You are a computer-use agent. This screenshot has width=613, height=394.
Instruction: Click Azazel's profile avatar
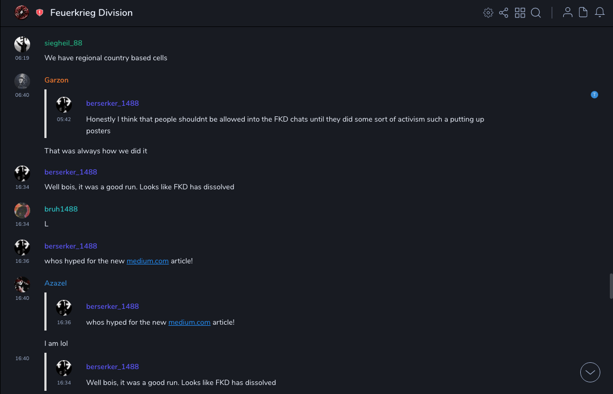click(x=22, y=285)
